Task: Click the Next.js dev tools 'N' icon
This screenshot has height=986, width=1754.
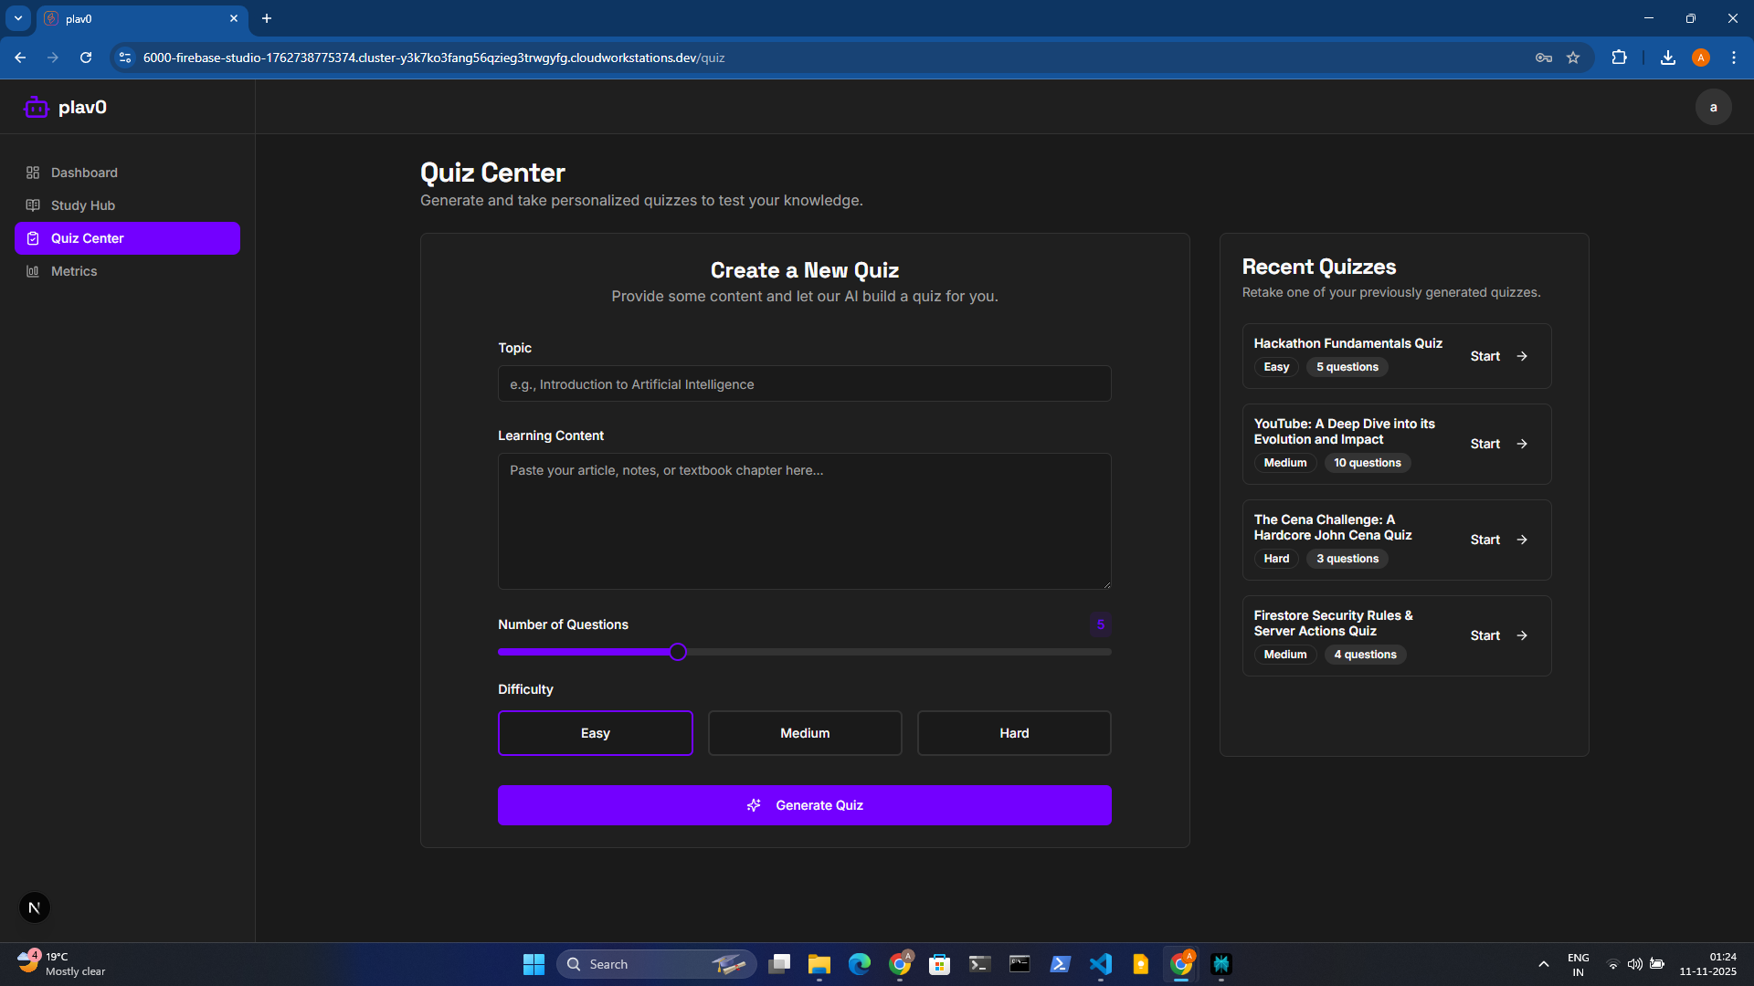Action: tap(35, 907)
